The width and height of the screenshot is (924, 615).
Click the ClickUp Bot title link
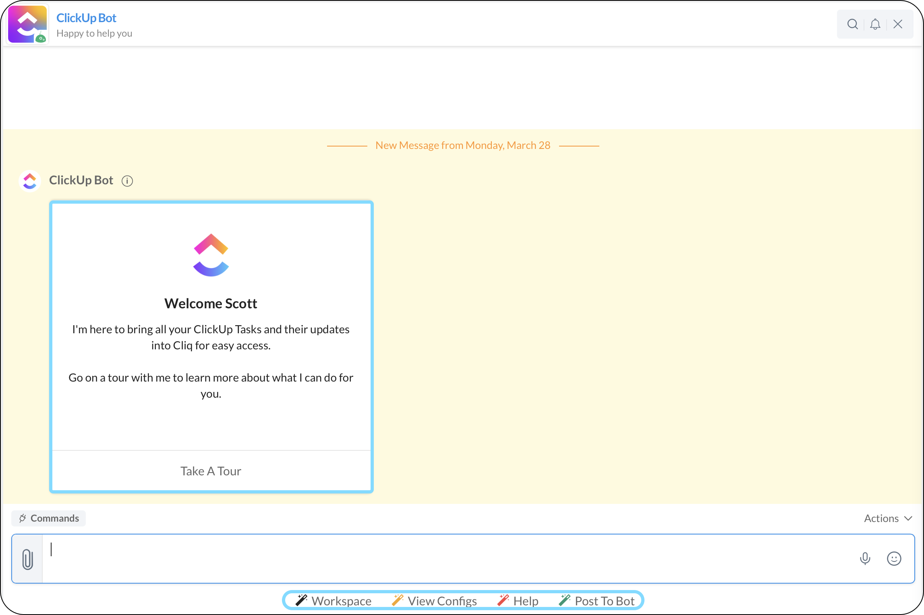(86, 18)
